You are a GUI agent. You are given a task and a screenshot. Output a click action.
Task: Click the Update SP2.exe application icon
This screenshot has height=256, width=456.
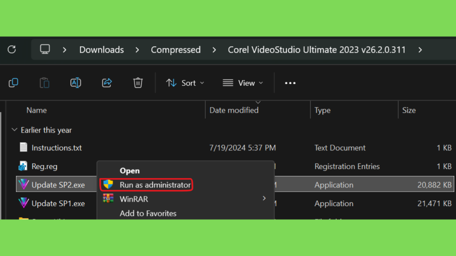[24, 184]
